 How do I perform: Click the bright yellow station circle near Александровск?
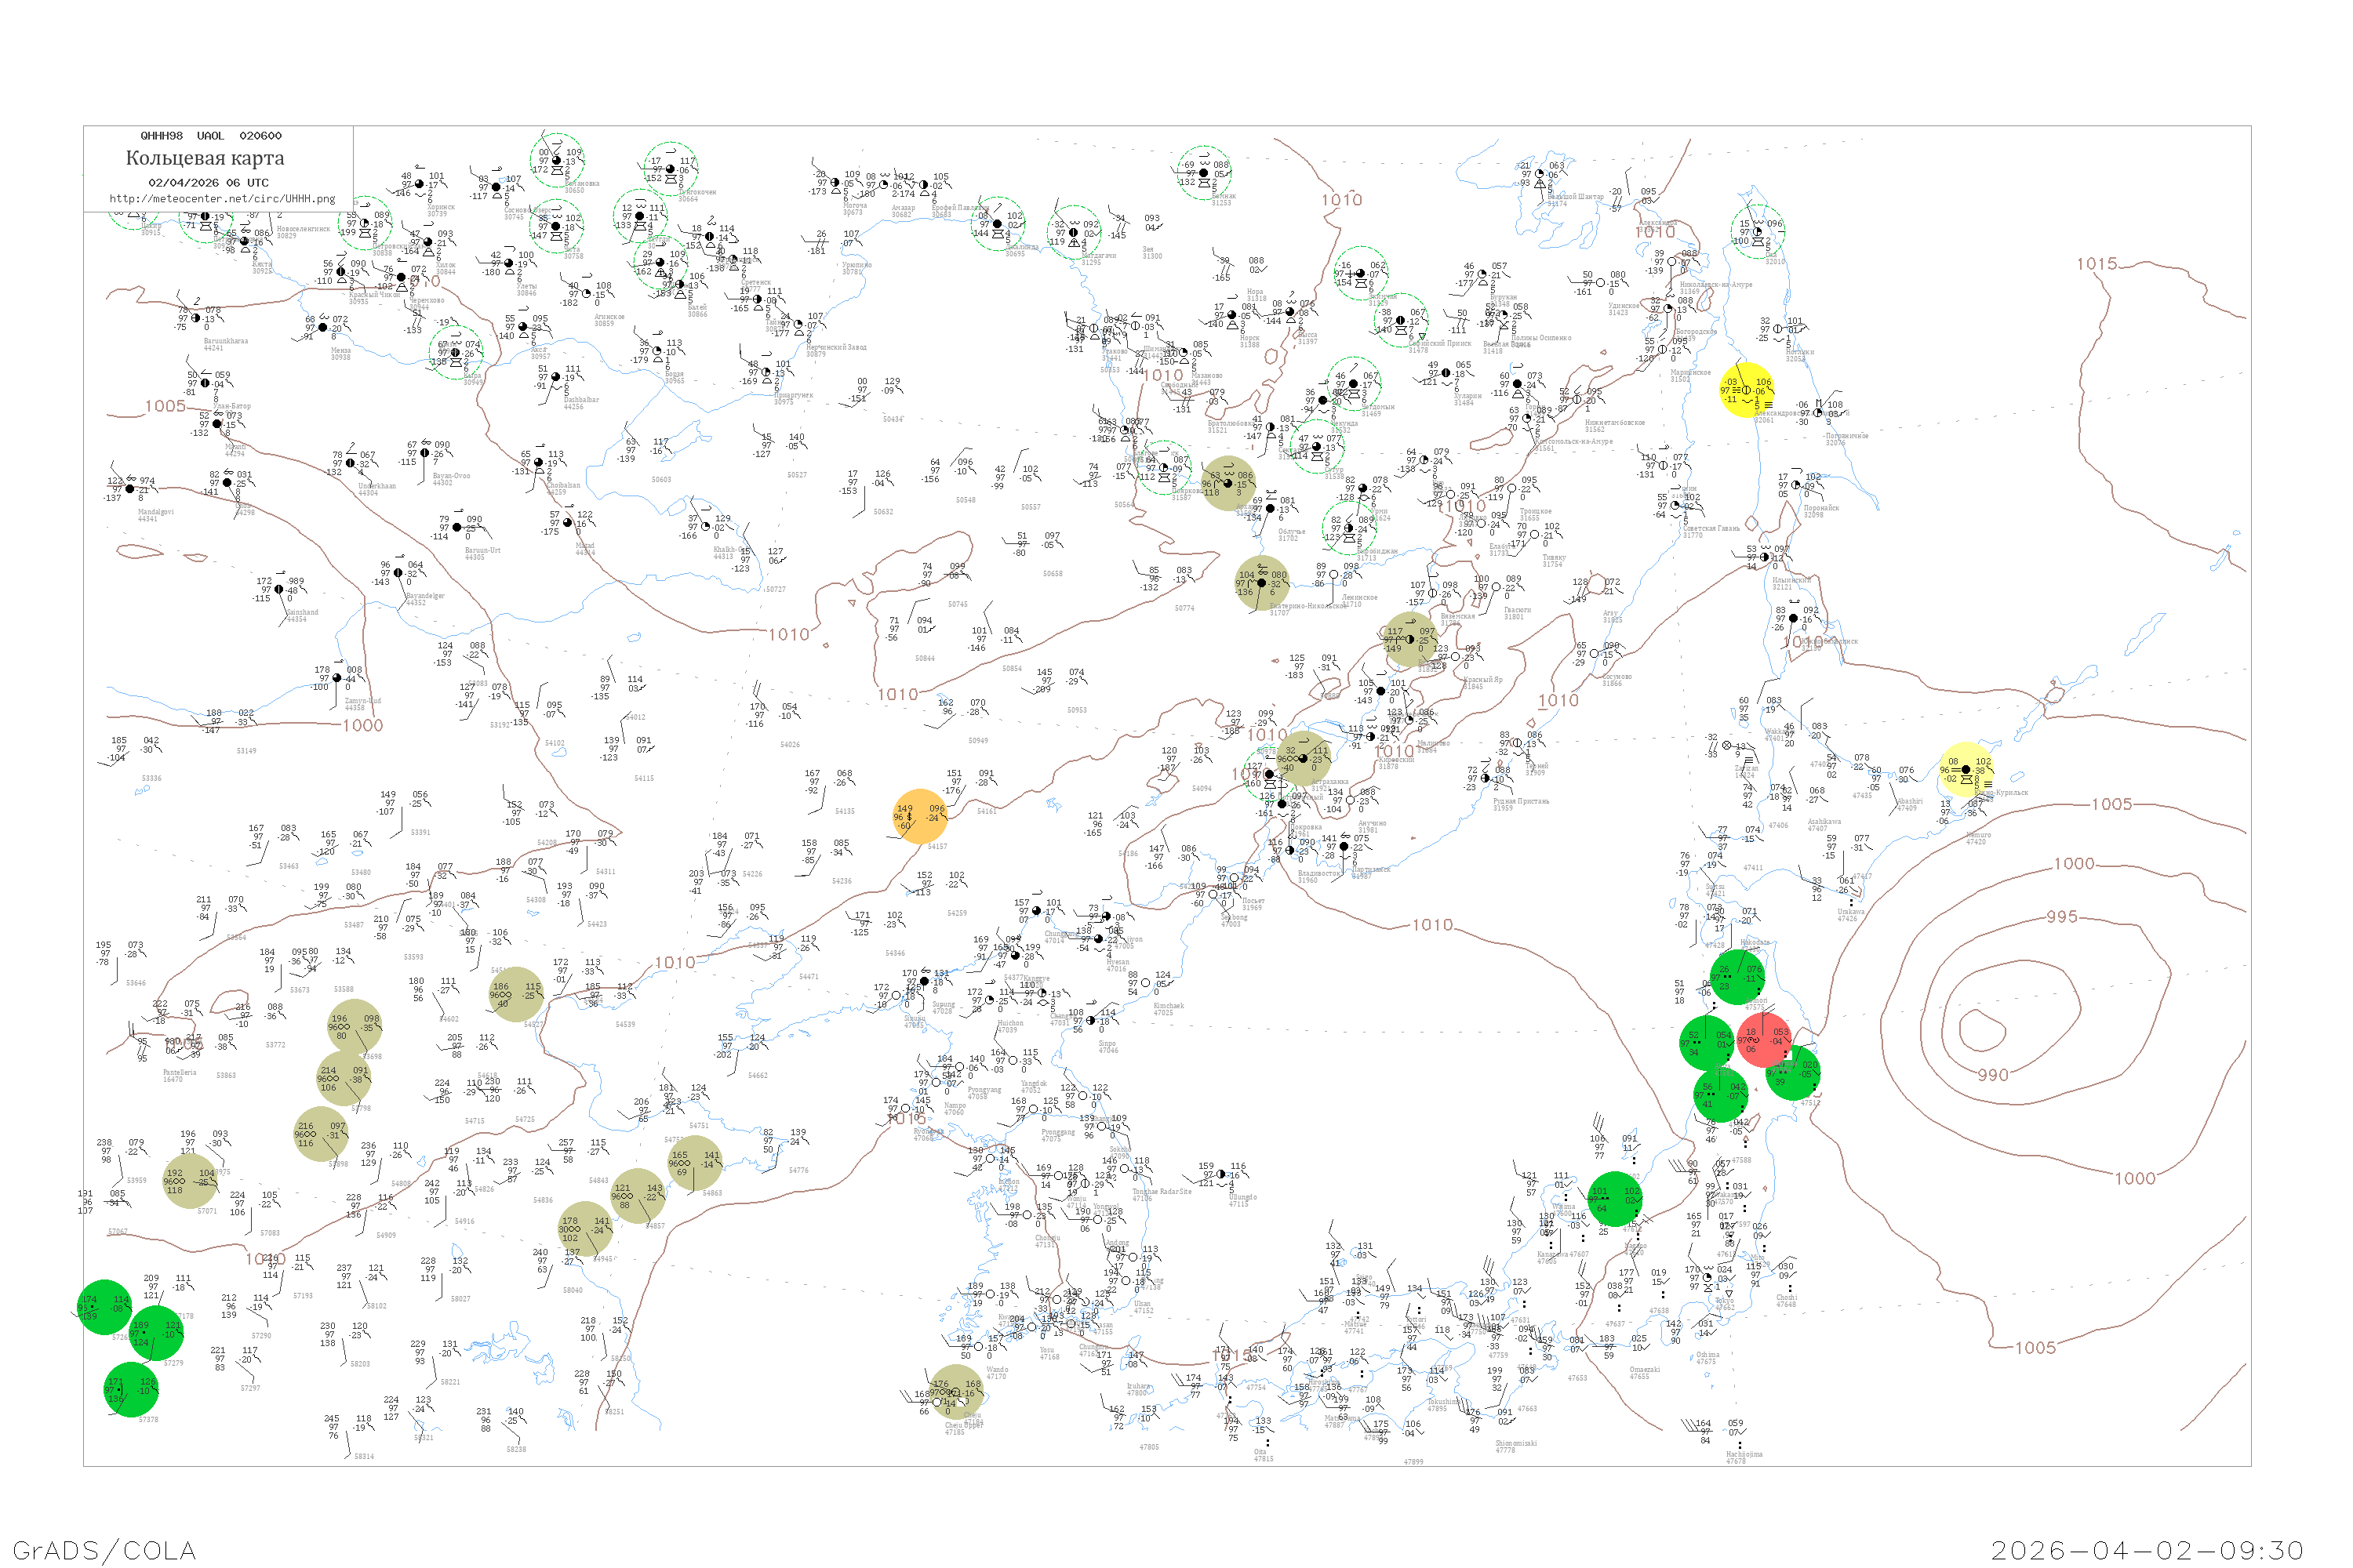click(1747, 391)
